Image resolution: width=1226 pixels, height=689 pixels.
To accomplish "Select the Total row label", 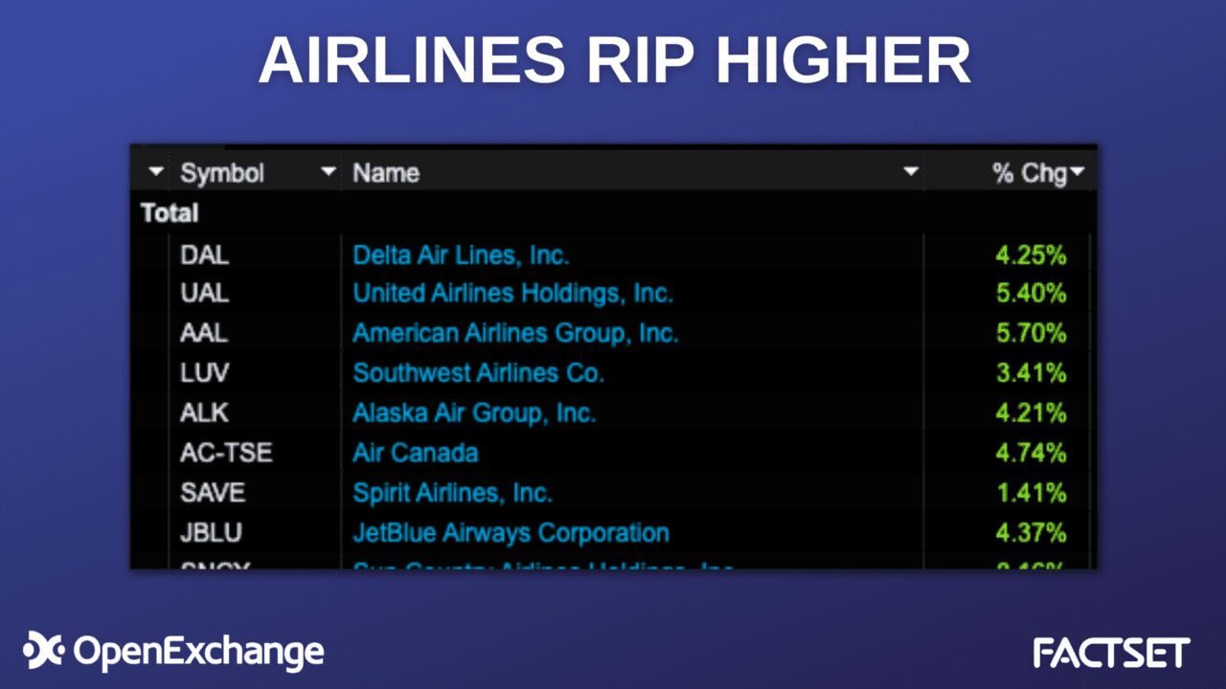I will (x=170, y=213).
